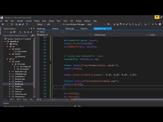Select VertexArray.cpp in Solution Explorer
The width and height of the screenshot is (163, 122).
[x=21, y=94]
